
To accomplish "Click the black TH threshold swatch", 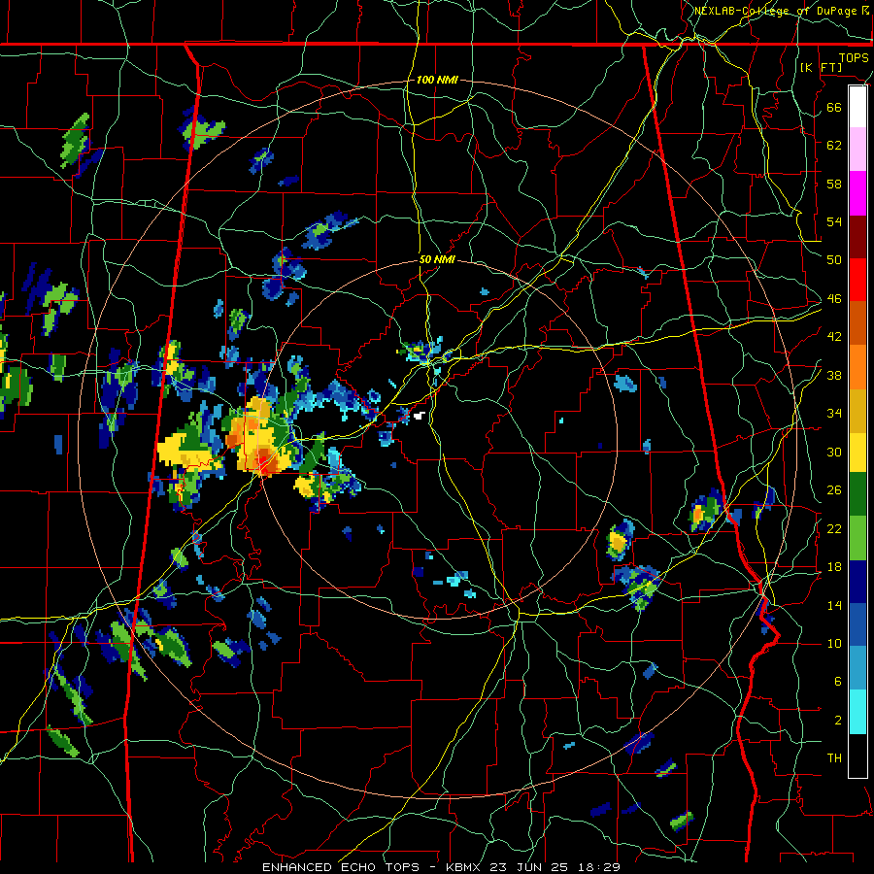I will click(x=857, y=756).
